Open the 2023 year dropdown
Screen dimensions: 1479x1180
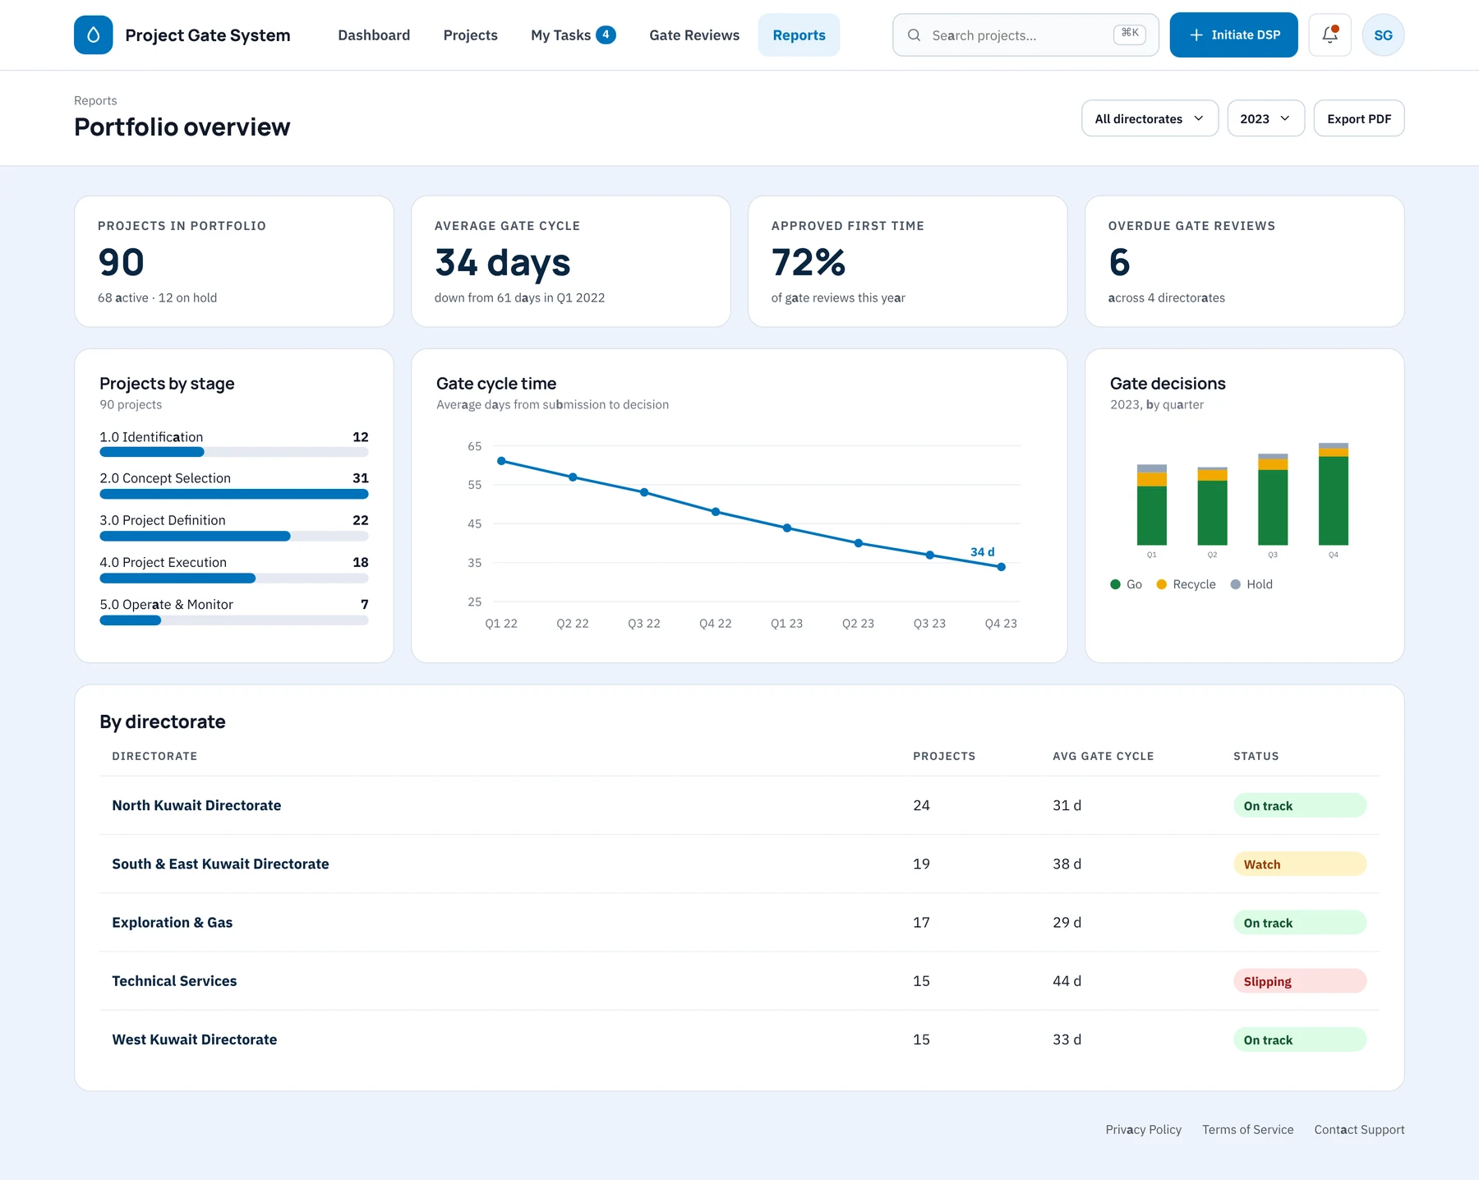[x=1265, y=118]
